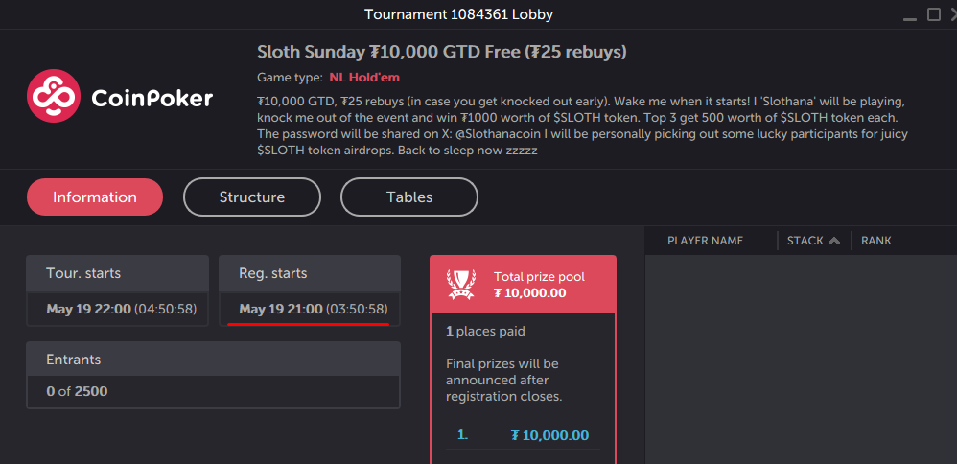Maximize the tournament lobby window

point(934,14)
